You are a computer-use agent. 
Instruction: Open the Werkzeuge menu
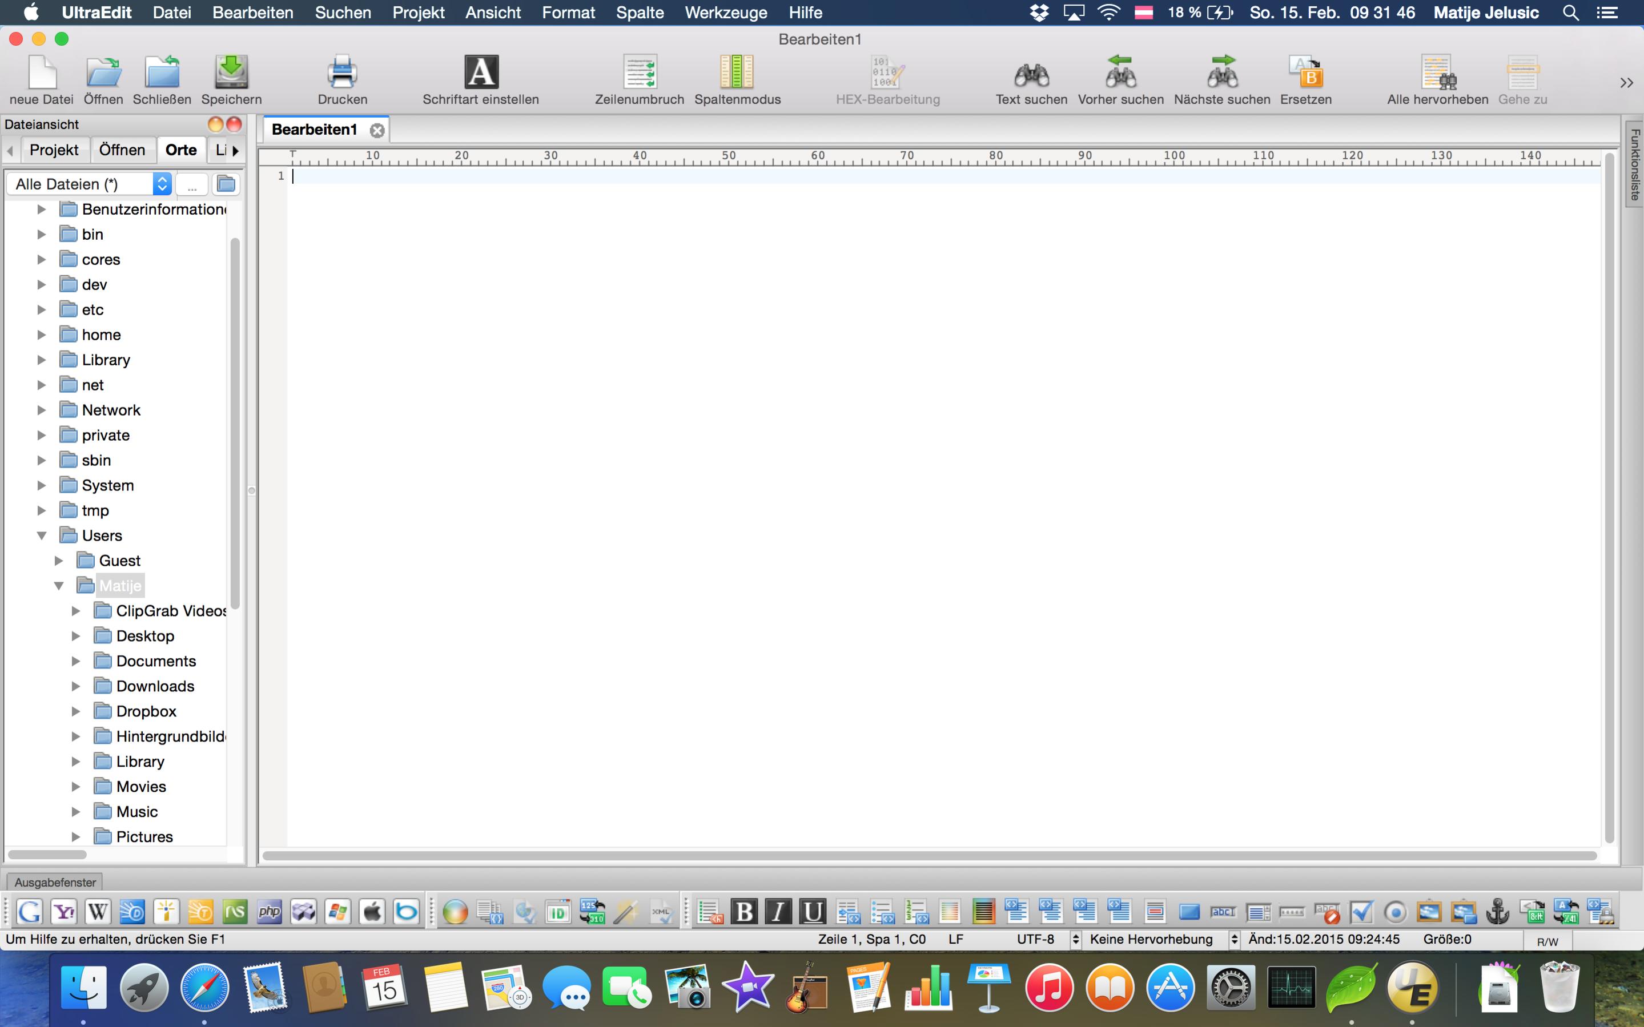(726, 12)
